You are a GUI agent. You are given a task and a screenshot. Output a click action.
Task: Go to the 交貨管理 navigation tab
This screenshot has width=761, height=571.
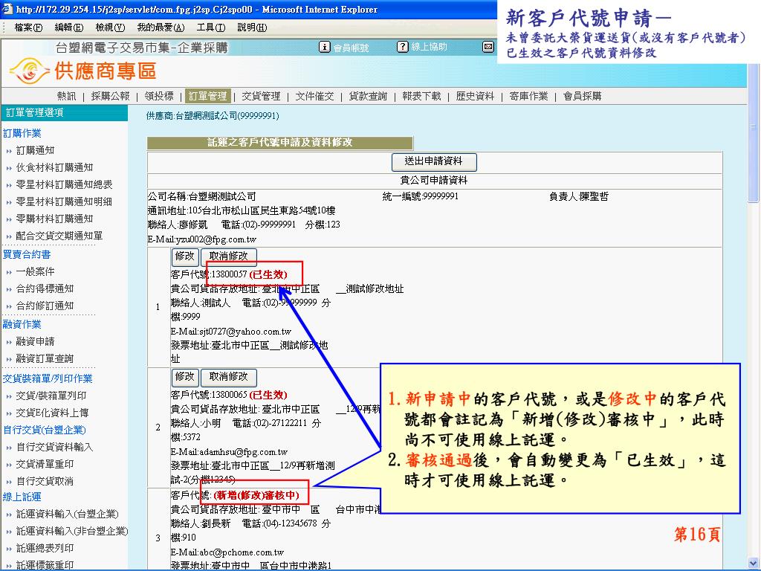click(261, 96)
